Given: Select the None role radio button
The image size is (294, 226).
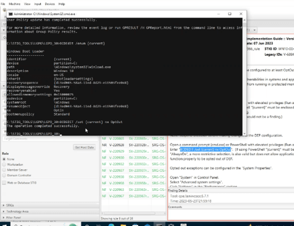Looking at the screenshot, I should click(4, 159).
